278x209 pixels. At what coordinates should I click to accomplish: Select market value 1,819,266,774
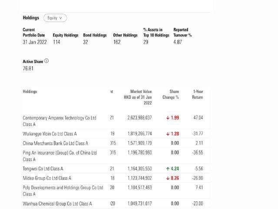point(140,134)
